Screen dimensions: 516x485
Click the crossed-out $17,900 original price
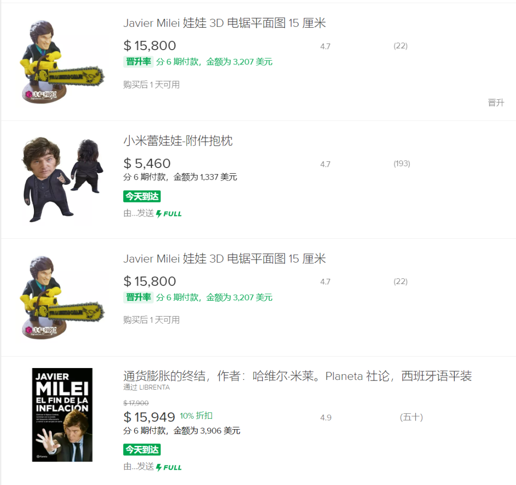pyautogui.click(x=136, y=403)
